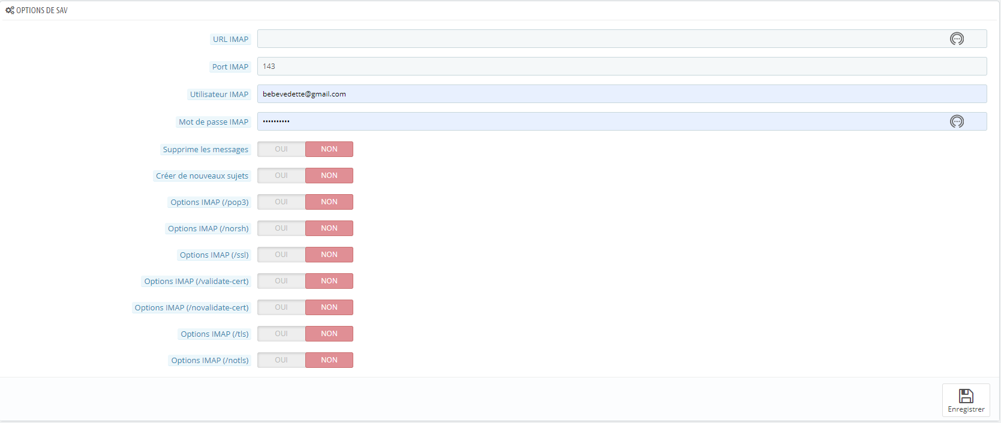Screen dimensions: 1001x423
Task: Select NON for Options IMAP (/validate-cert)
Action: pyautogui.click(x=329, y=281)
